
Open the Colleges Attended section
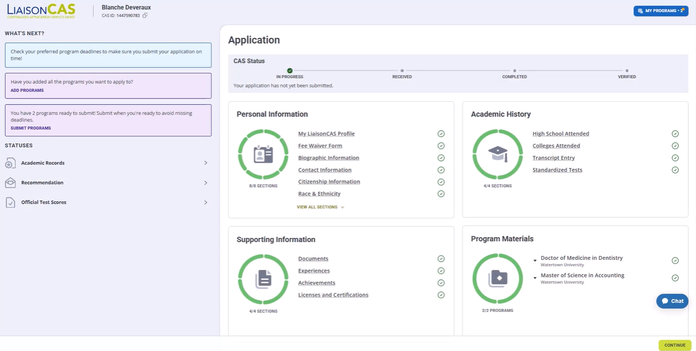point(556,146)
